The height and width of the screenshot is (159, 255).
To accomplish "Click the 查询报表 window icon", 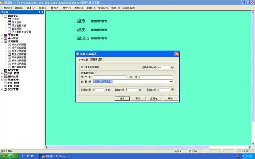I will tap(9, 29).
